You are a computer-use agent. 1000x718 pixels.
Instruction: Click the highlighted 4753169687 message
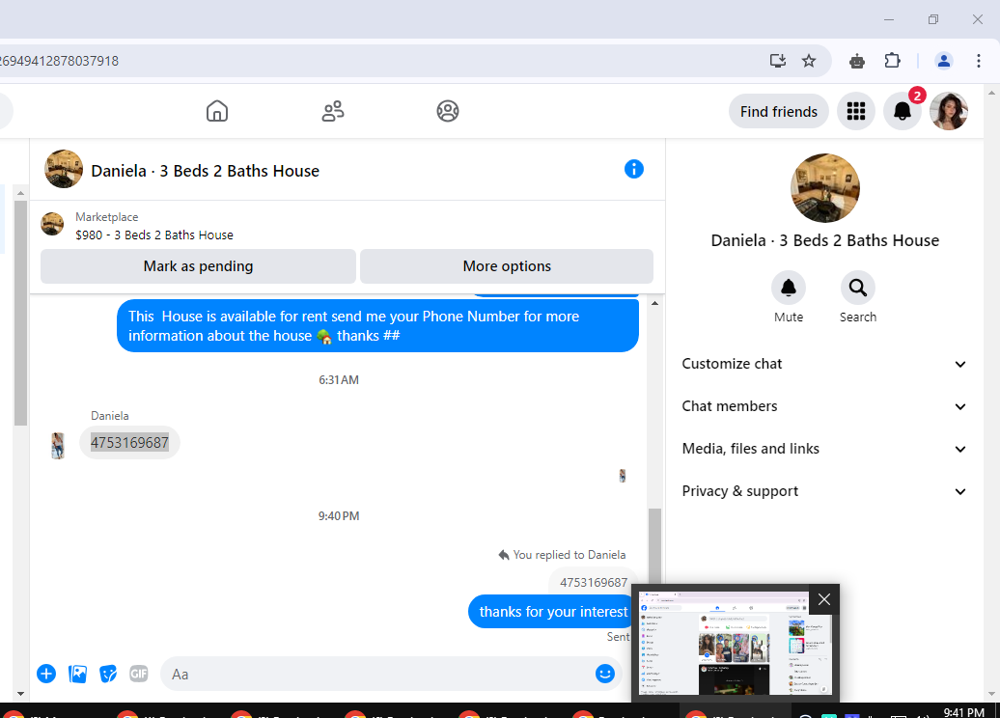(129, 443)
